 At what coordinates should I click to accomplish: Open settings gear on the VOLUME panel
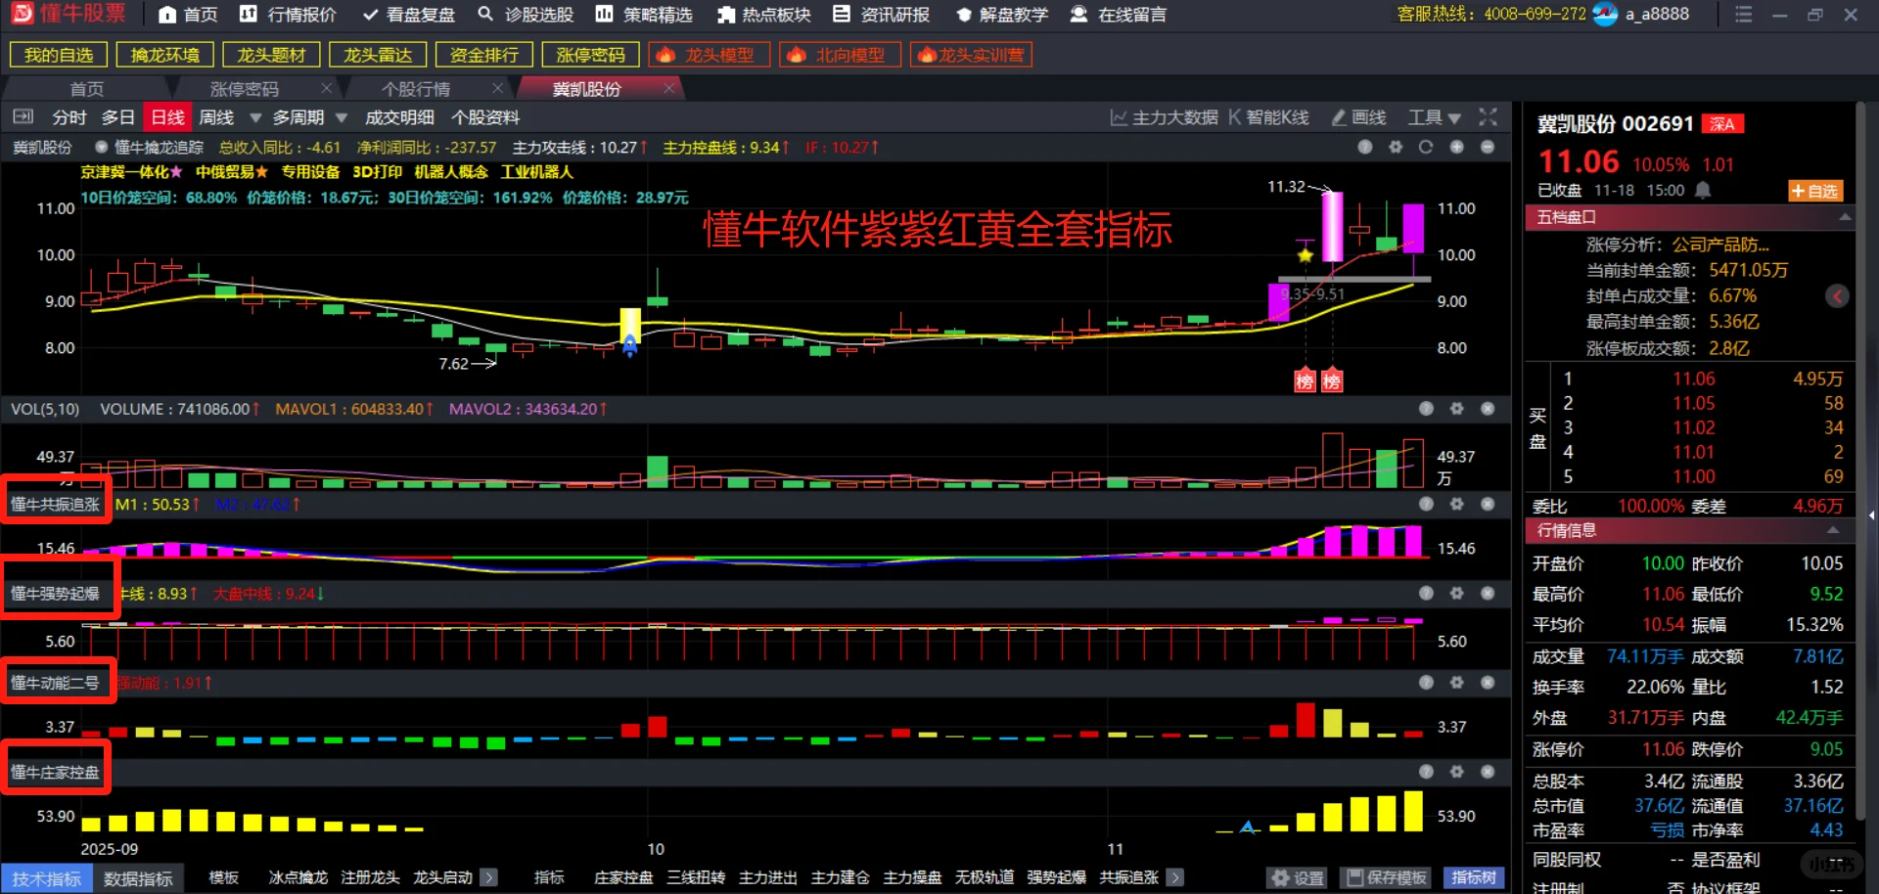pos(1456,409)
